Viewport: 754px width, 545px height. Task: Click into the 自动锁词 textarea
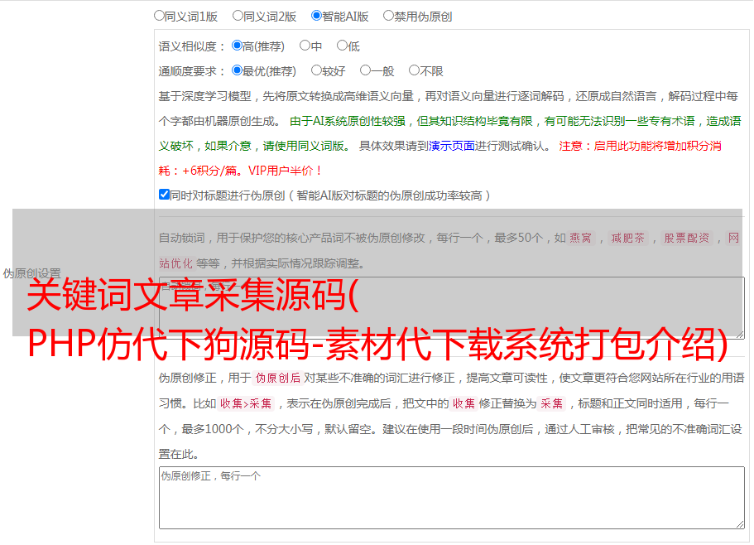452,308
